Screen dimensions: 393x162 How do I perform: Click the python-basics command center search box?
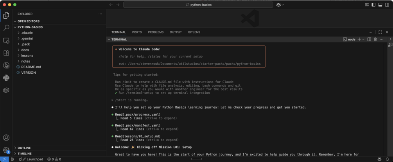click(198, 5)
